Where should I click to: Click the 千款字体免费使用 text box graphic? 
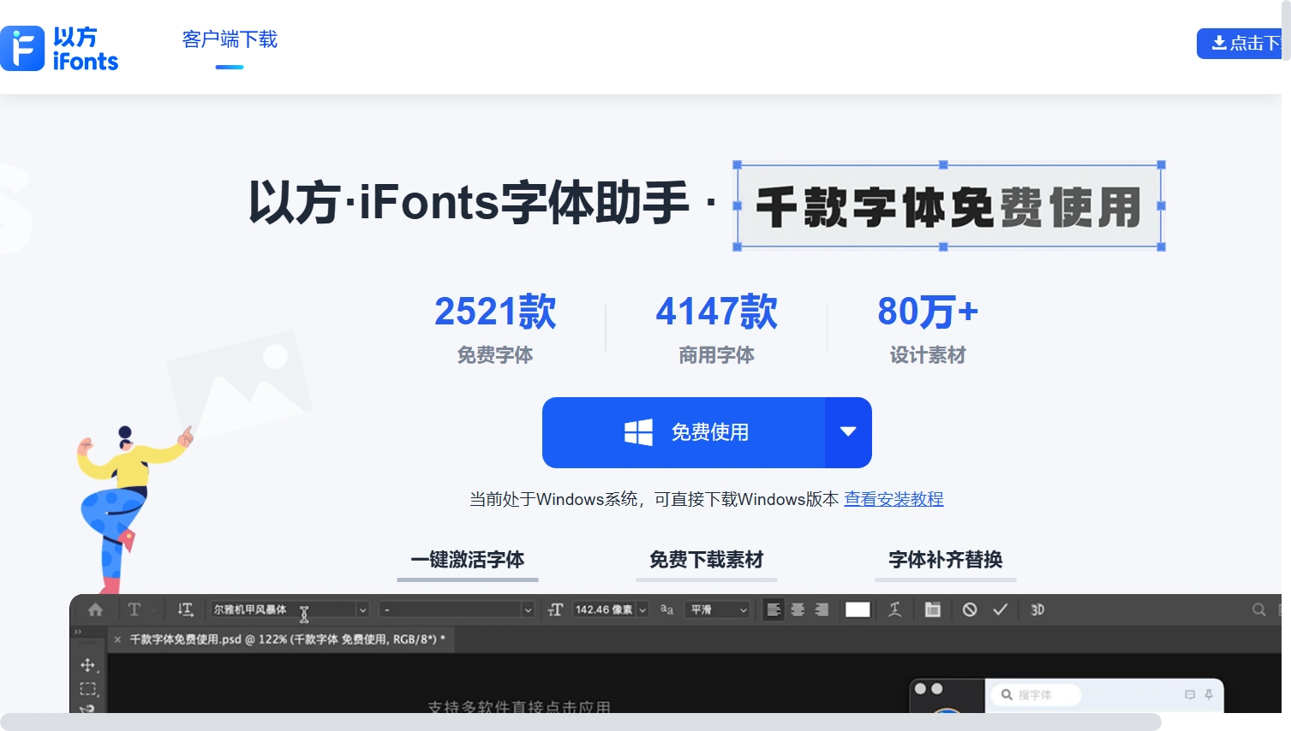pos(949,206)
